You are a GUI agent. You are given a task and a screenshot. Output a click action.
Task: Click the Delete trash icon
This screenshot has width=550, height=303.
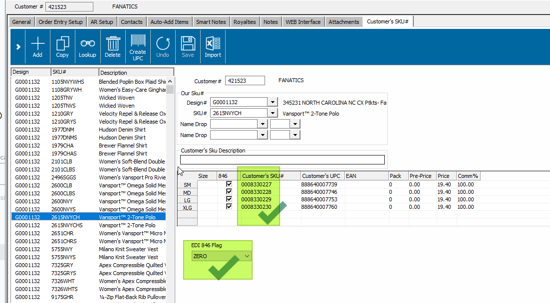pos(113,46)
